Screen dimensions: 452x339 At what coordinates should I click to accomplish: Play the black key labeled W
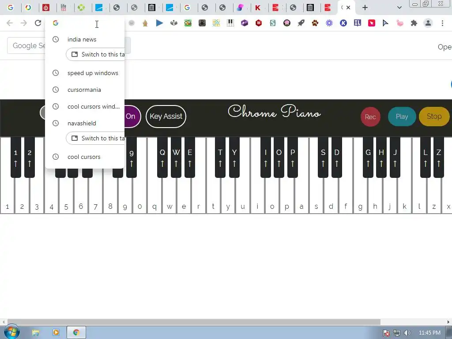[x=176, y=157]
